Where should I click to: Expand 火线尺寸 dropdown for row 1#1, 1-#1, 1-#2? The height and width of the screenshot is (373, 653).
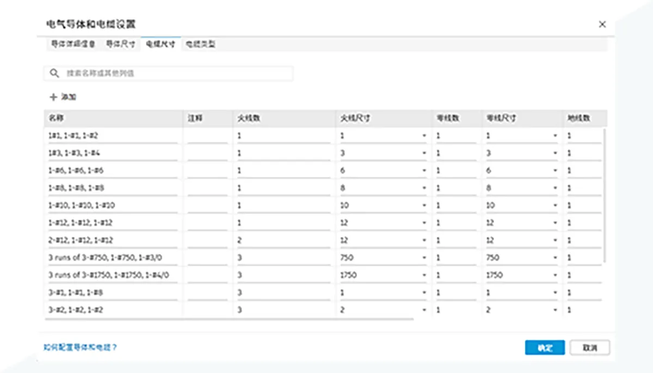424,136
